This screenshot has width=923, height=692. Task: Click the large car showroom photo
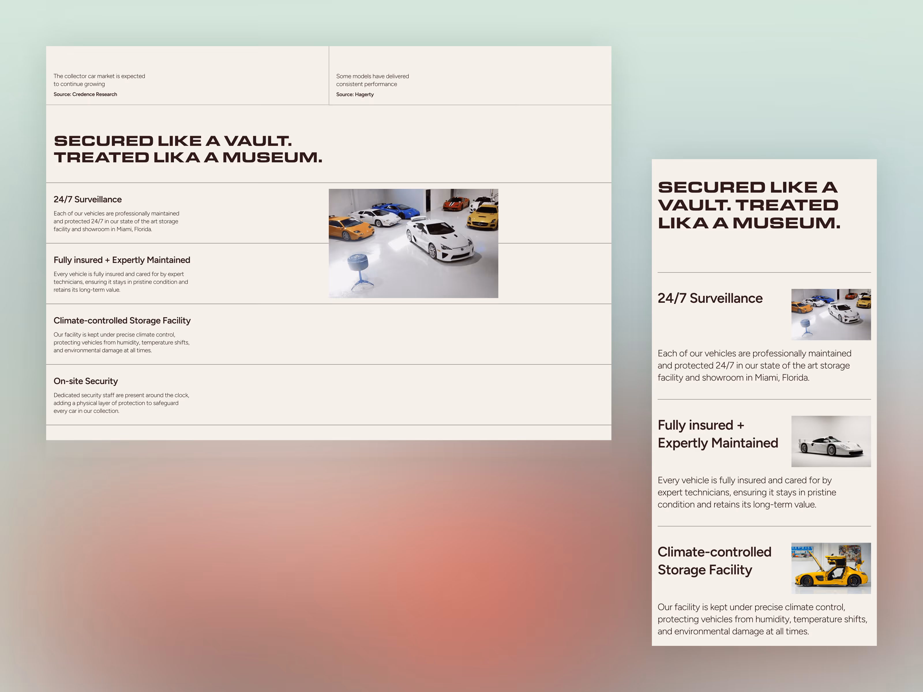tap(413, 243)
